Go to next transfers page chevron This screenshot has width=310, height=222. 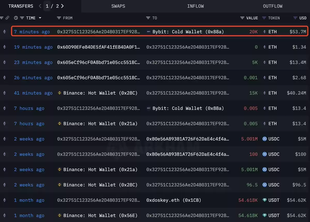pos(63,6)
